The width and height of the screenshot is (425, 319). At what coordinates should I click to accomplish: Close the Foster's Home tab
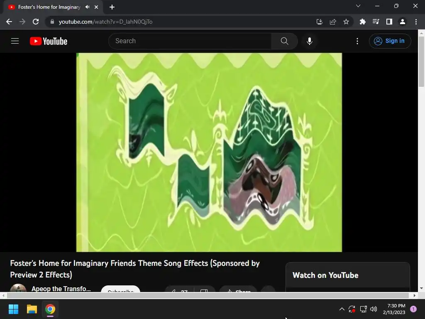pos(96,7)
